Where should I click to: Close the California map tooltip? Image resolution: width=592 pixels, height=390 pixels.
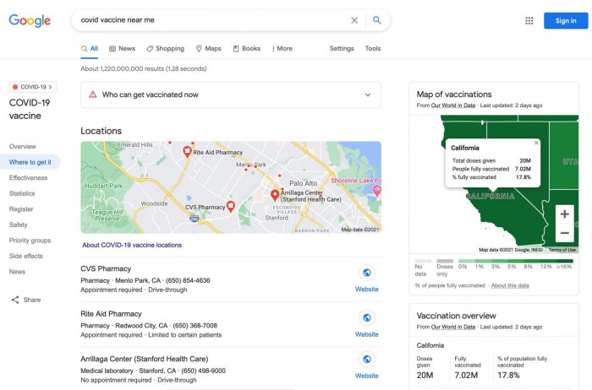(536, 143)
